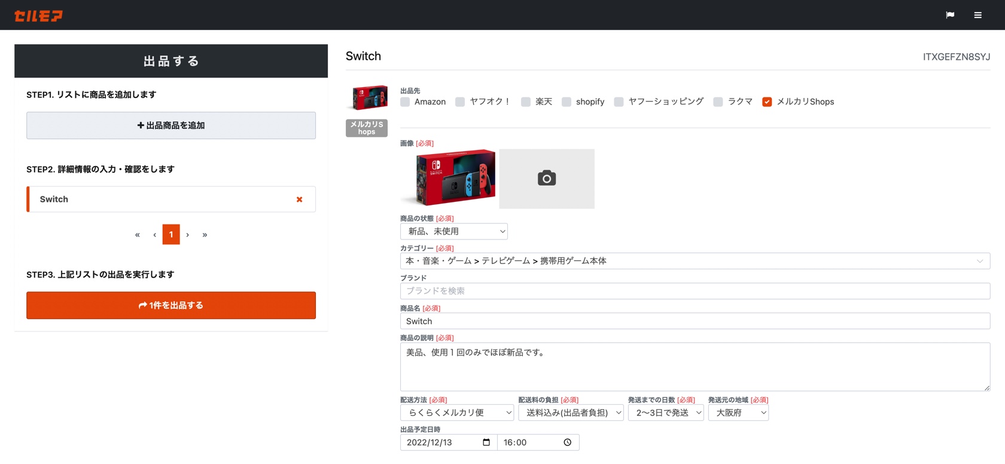The width and height of the screenshot is (1005, 464).
Task: Check the ヤフオク！ checkbox
Action: 460,102
